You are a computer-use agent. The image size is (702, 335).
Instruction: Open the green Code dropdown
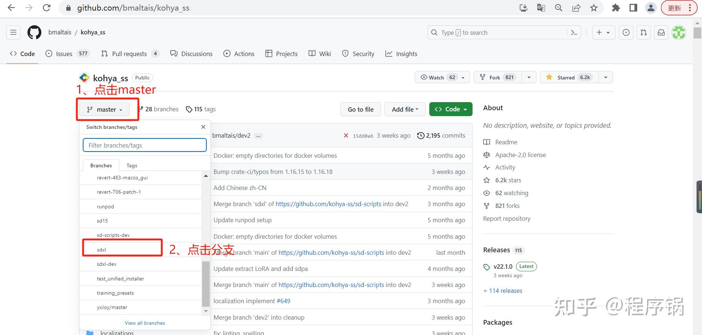point(451,109)
